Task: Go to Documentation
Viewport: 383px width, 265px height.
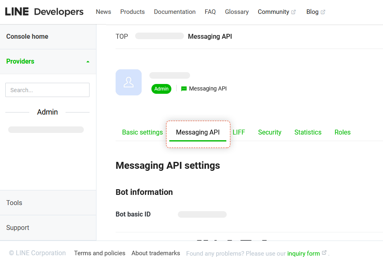Action: click(x=175, y=12)
